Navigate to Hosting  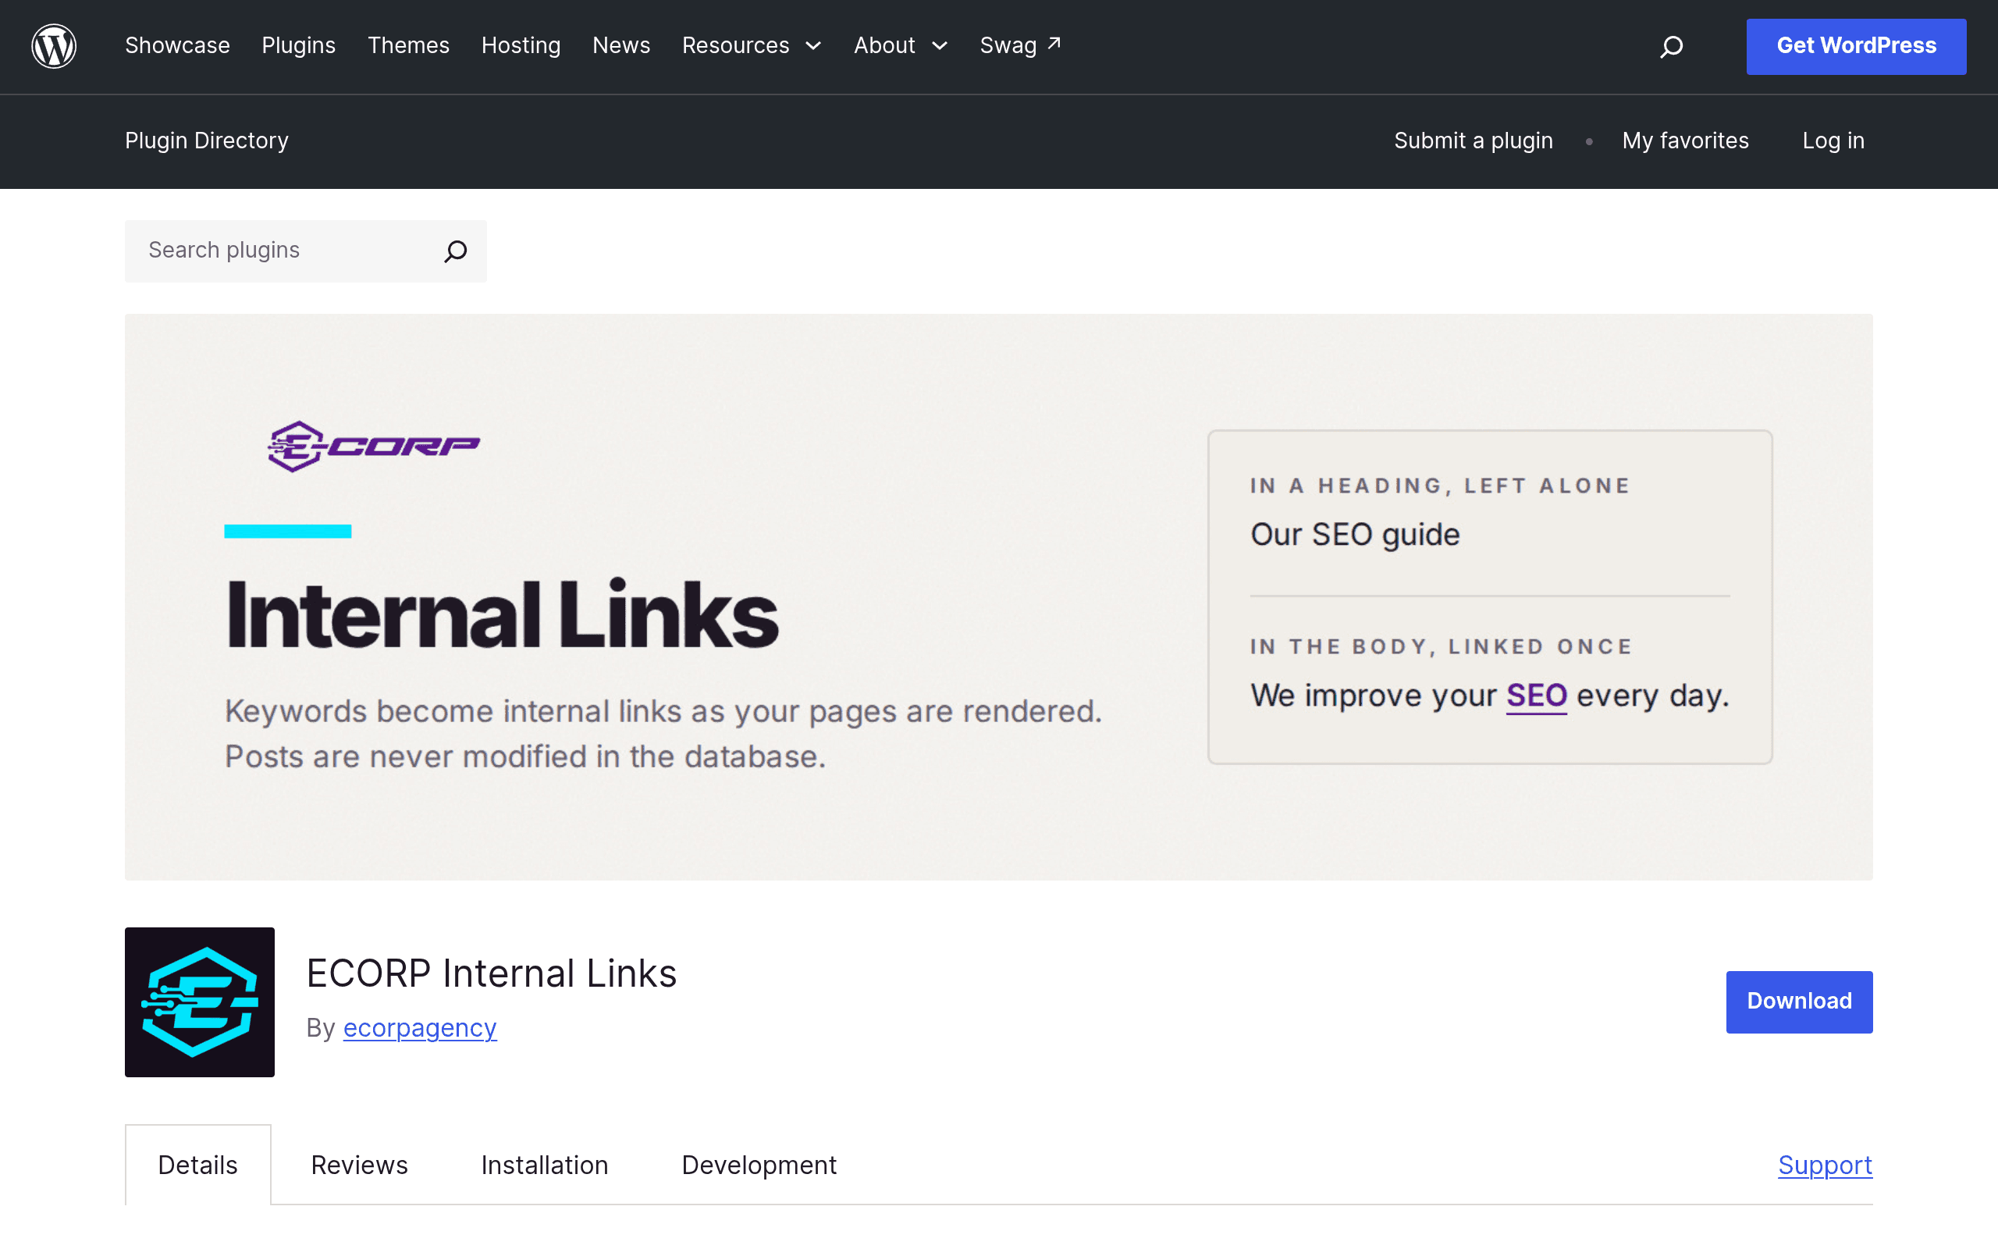pyautogui.click(x=521, y=45)
